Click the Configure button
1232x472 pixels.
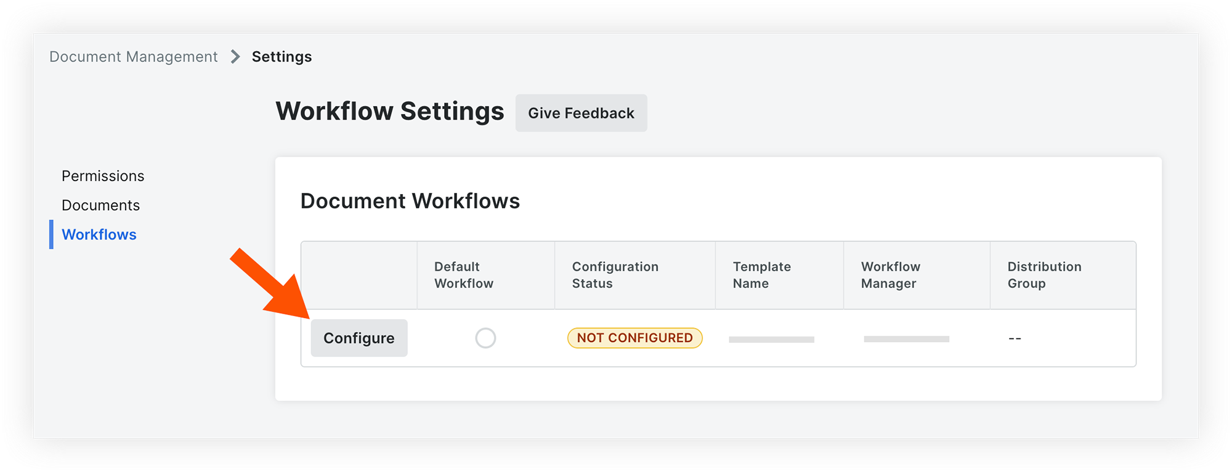(x=359, y=338)
